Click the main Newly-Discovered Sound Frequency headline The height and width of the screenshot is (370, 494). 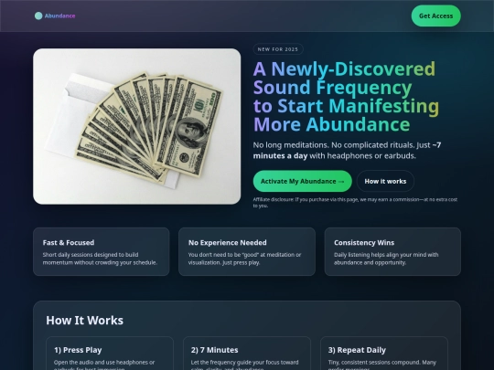coord(346,97)
